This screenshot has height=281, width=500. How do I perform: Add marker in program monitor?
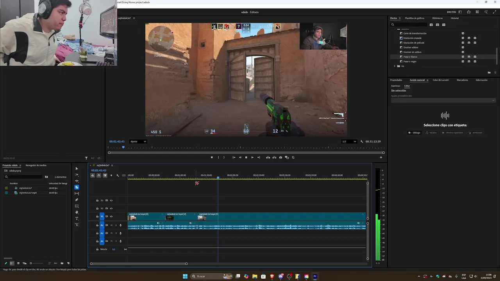(212, 157)
